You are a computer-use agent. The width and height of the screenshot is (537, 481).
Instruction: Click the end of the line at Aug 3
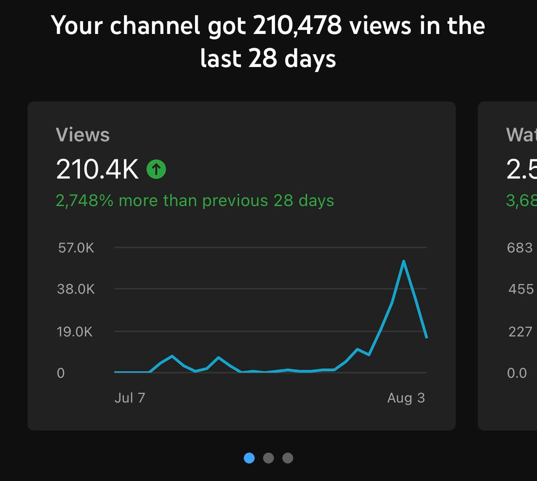426,338
